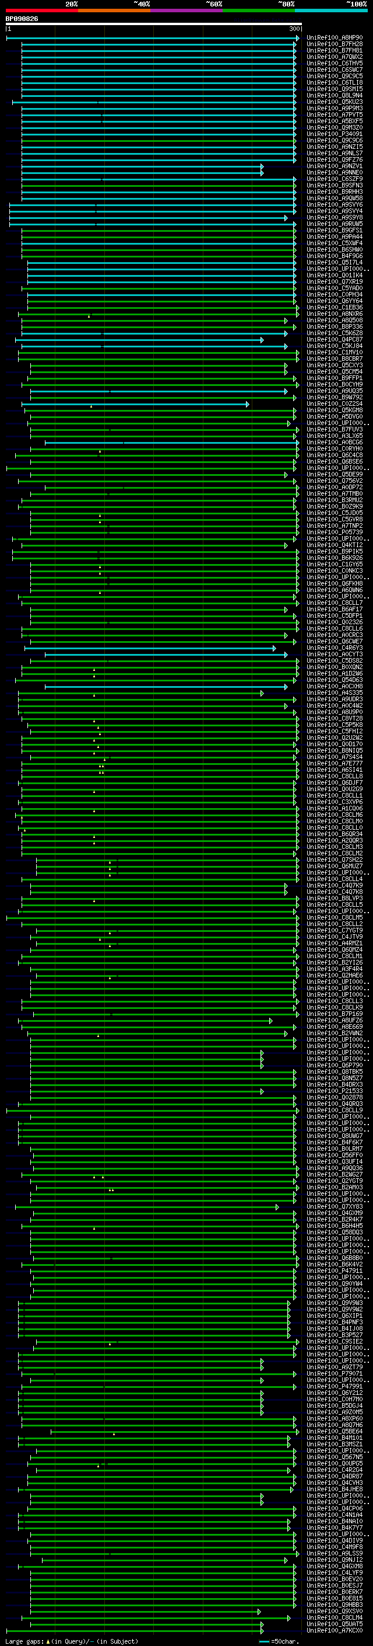The width and height of the screenshot is (373, 1646).
Task: Click label UniRef100_C3XVP6
Action: [x=335, y=802]
